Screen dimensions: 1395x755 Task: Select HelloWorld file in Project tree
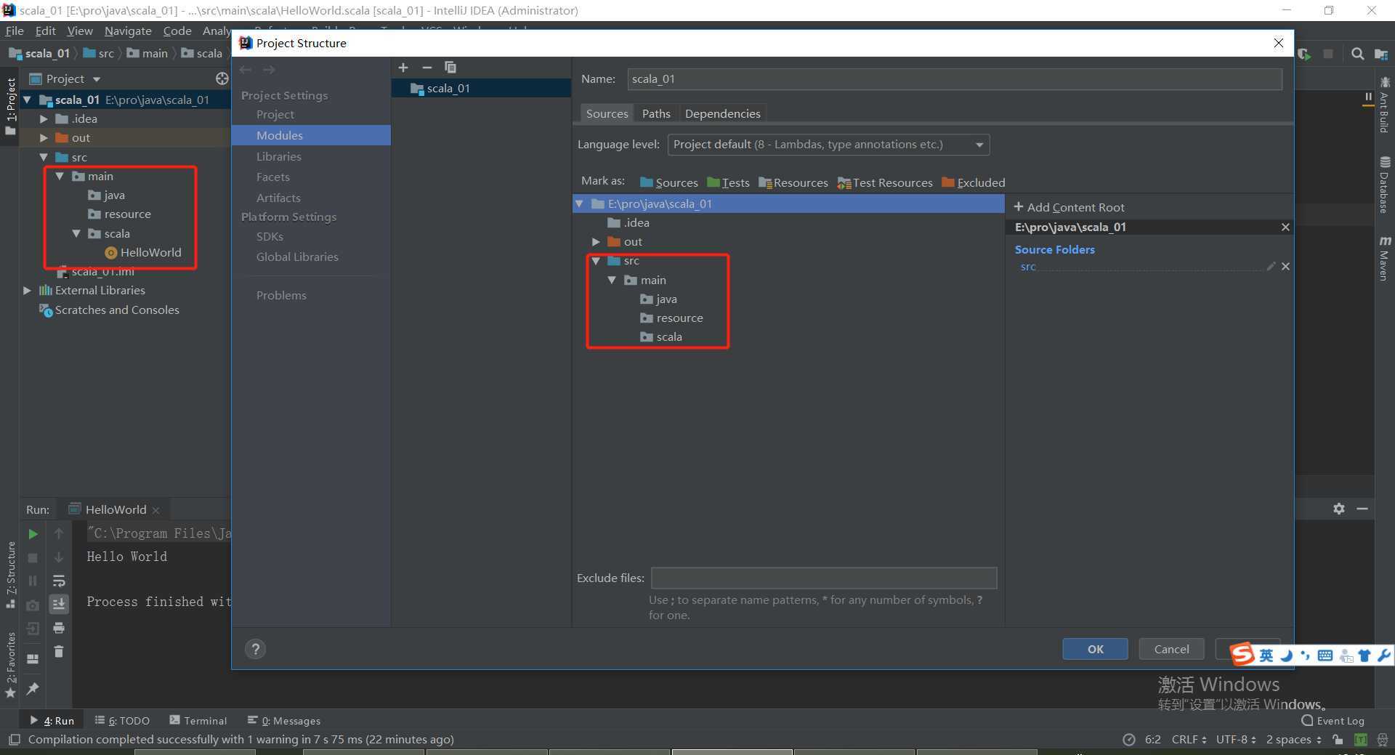[x=143, y=252]
